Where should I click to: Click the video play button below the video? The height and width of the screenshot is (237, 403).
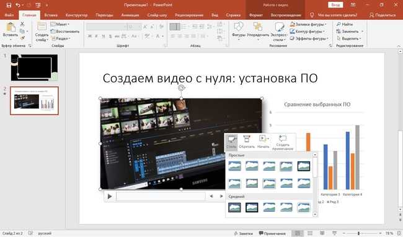point(110,197)
